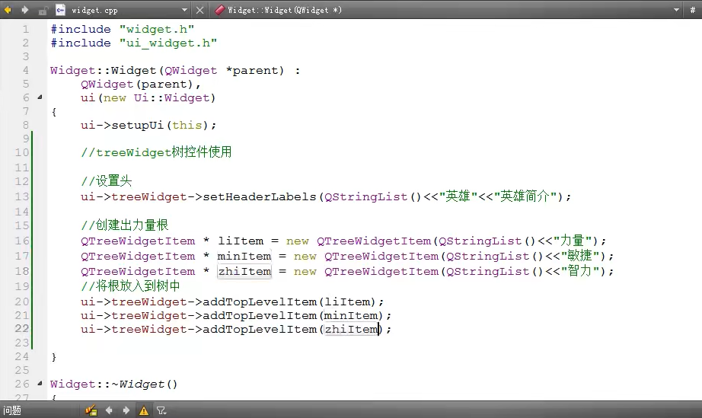Click addTopLevelItem on line 20
702x418 pixels.
pos(260,302)
